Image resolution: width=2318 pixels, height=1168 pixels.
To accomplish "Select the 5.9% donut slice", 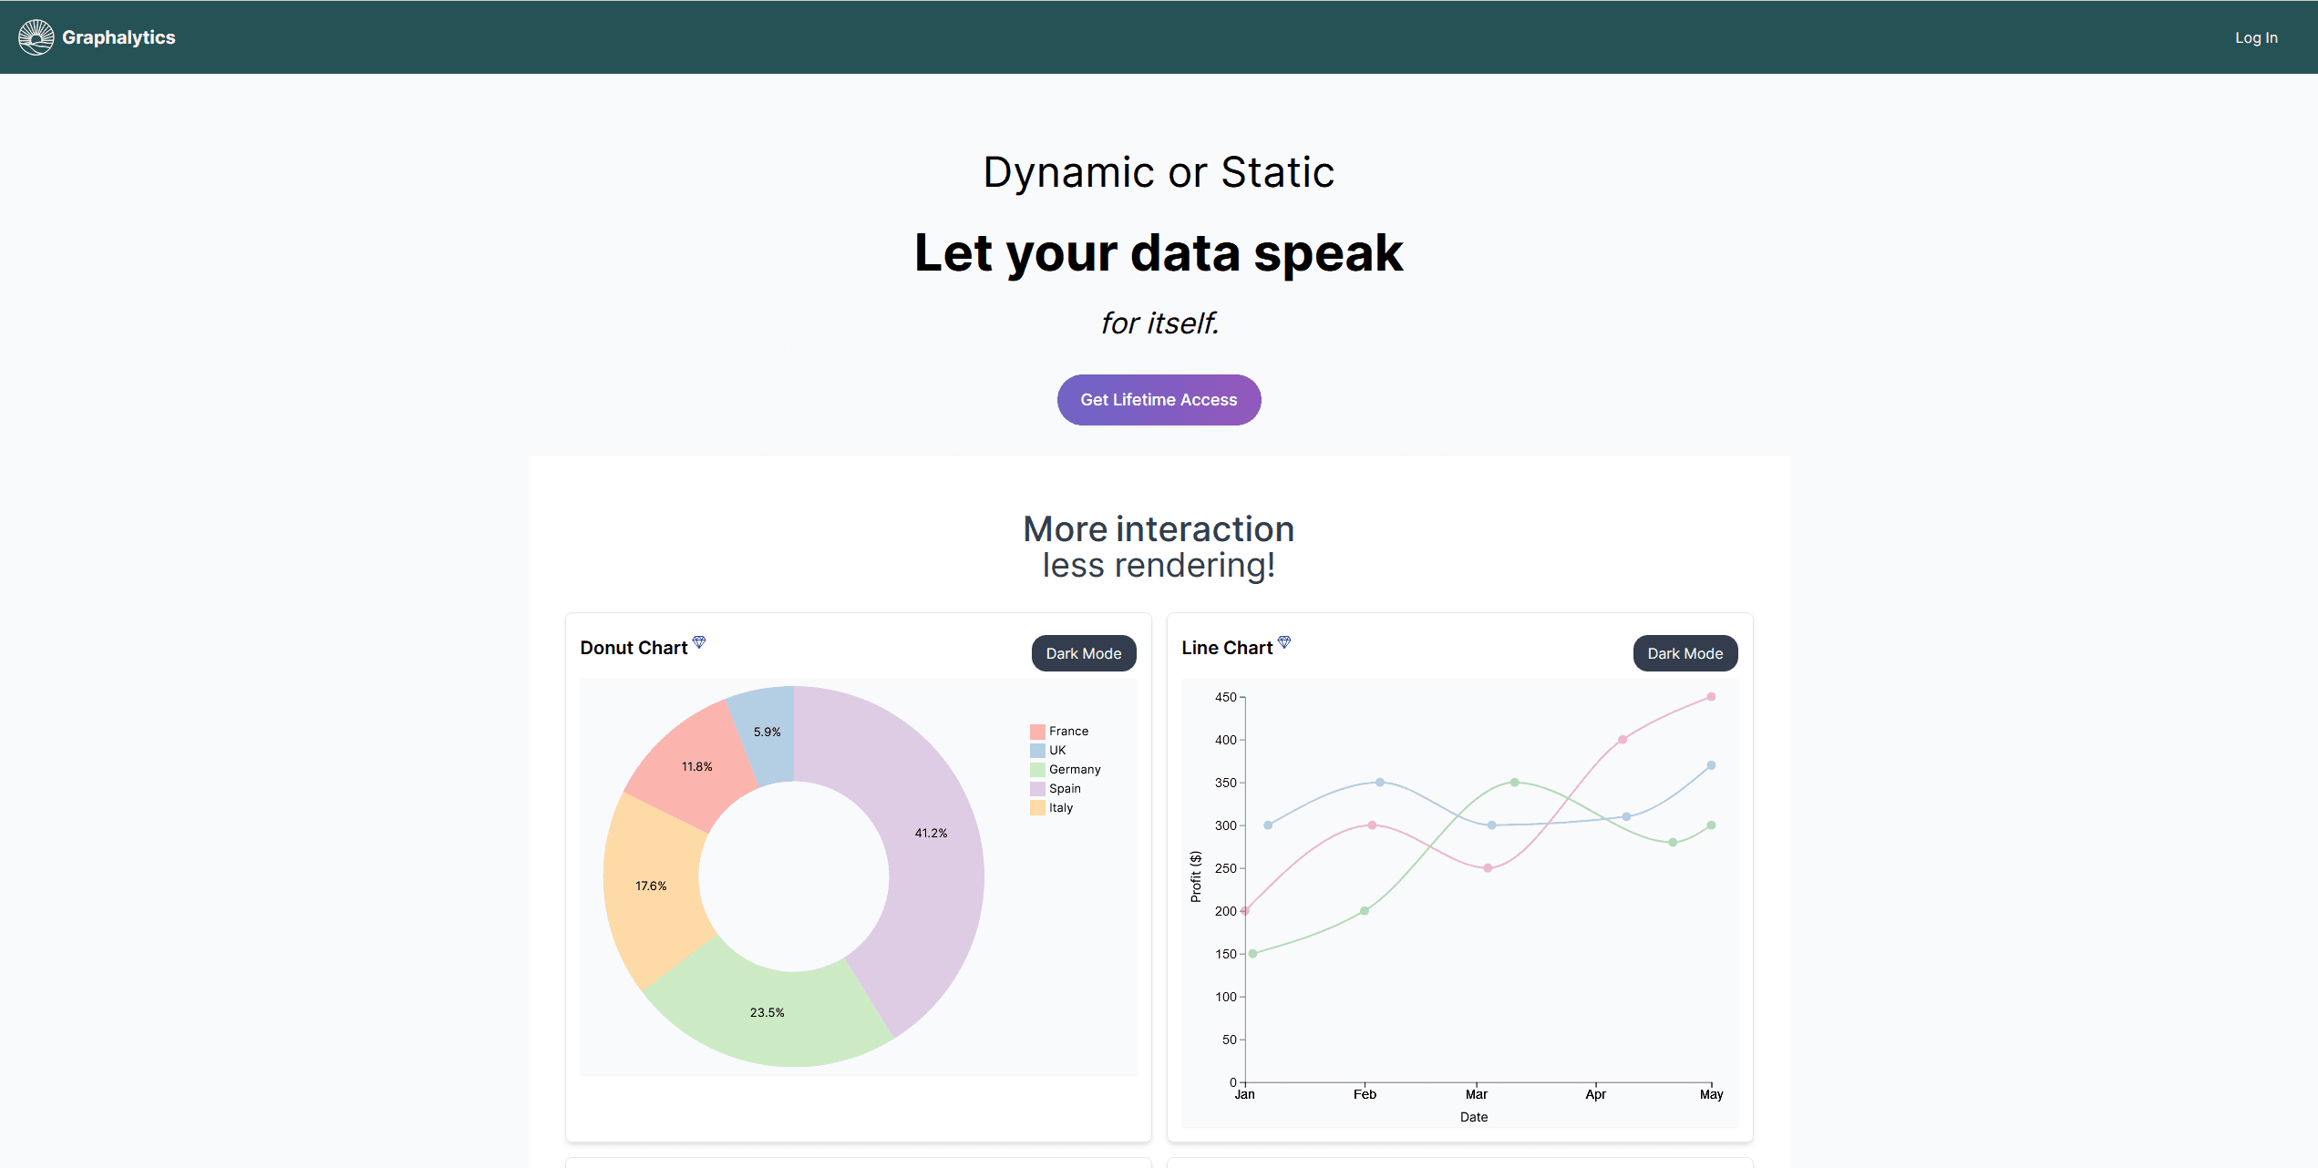I will tap(768, 732).
